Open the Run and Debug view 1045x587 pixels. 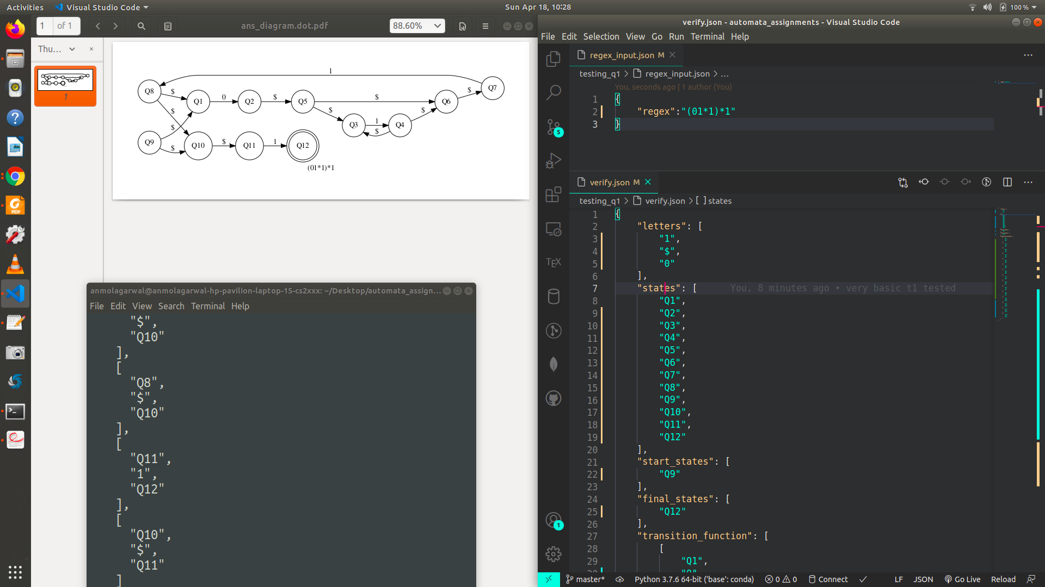[x=554, y=161]
